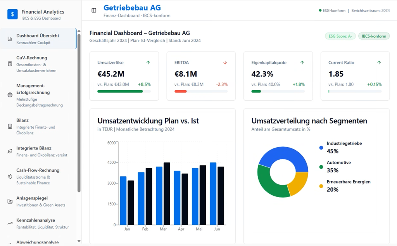Click the Kennzahlenanalyse trend line icon
Screen dimensions: 397x246
click(10, 224)
